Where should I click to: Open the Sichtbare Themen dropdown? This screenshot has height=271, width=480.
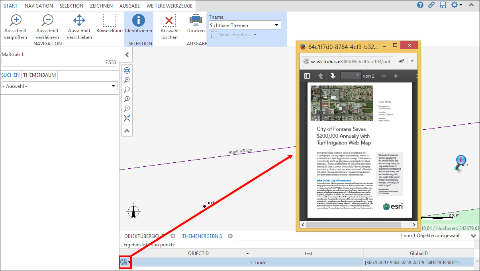(x=278, y=25)
